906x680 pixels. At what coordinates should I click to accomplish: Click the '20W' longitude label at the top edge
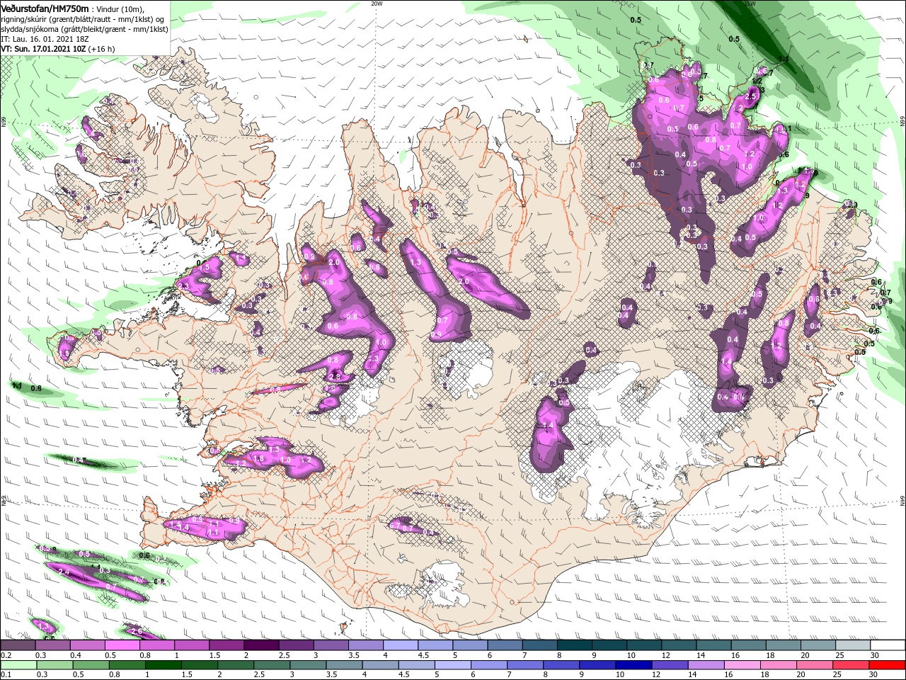coord(377,4)
